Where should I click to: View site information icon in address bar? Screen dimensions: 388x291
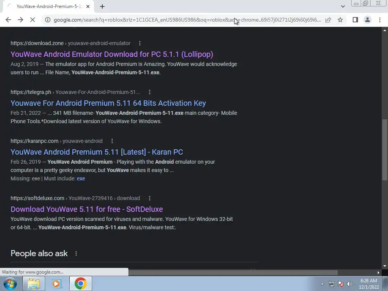[x=47, y=20]
